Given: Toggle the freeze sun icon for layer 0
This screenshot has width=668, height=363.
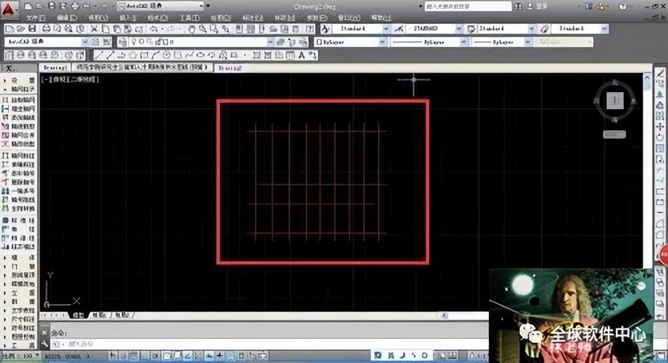Looking at the screenshot, I should pos(142,42).
